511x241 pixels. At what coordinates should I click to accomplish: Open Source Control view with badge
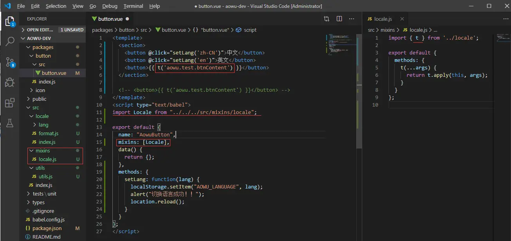[x=10, y=62]
